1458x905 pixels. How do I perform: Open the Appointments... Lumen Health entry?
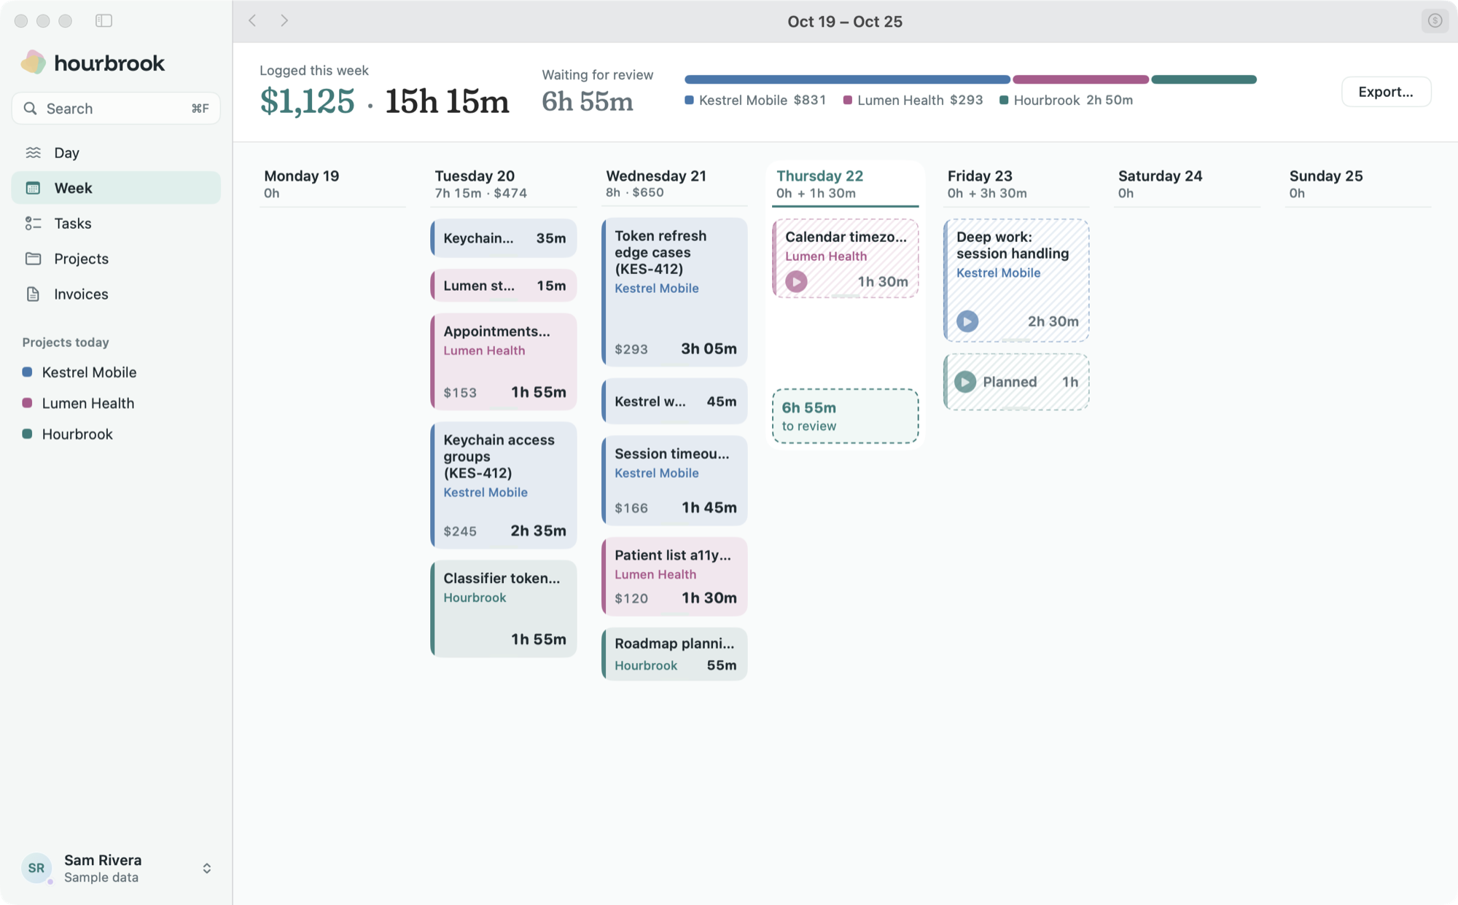[x=504, y=361]
